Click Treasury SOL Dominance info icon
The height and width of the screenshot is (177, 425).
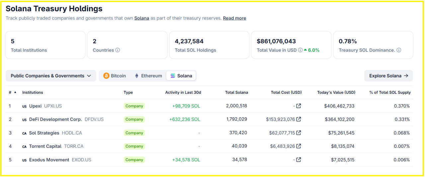[x=399, y=50]
